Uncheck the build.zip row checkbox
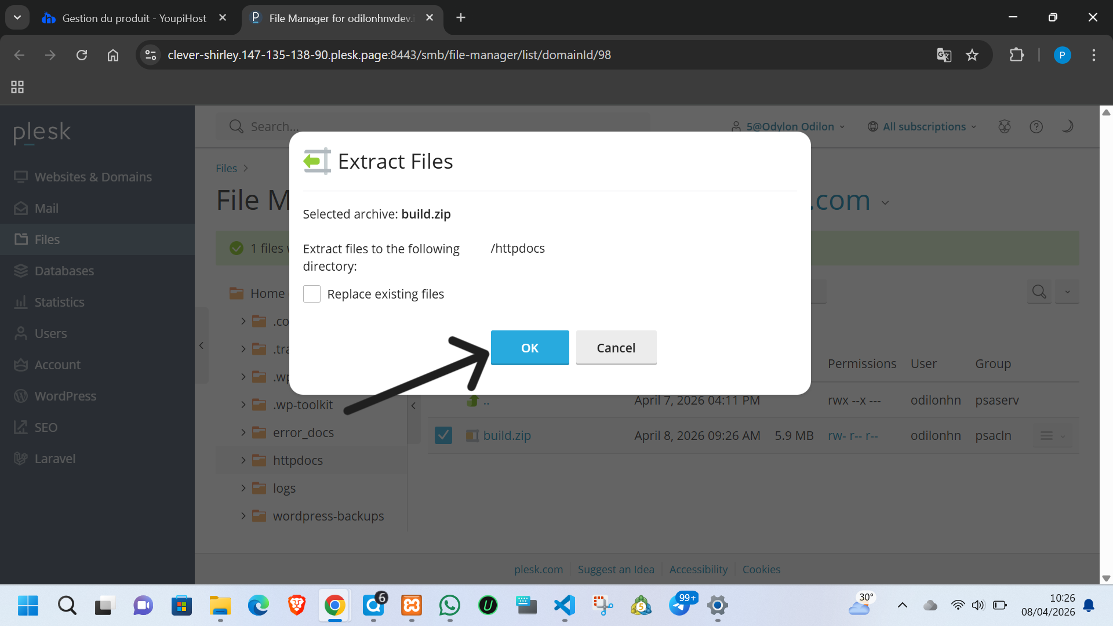1113x626 pixels. pos(443,435)
